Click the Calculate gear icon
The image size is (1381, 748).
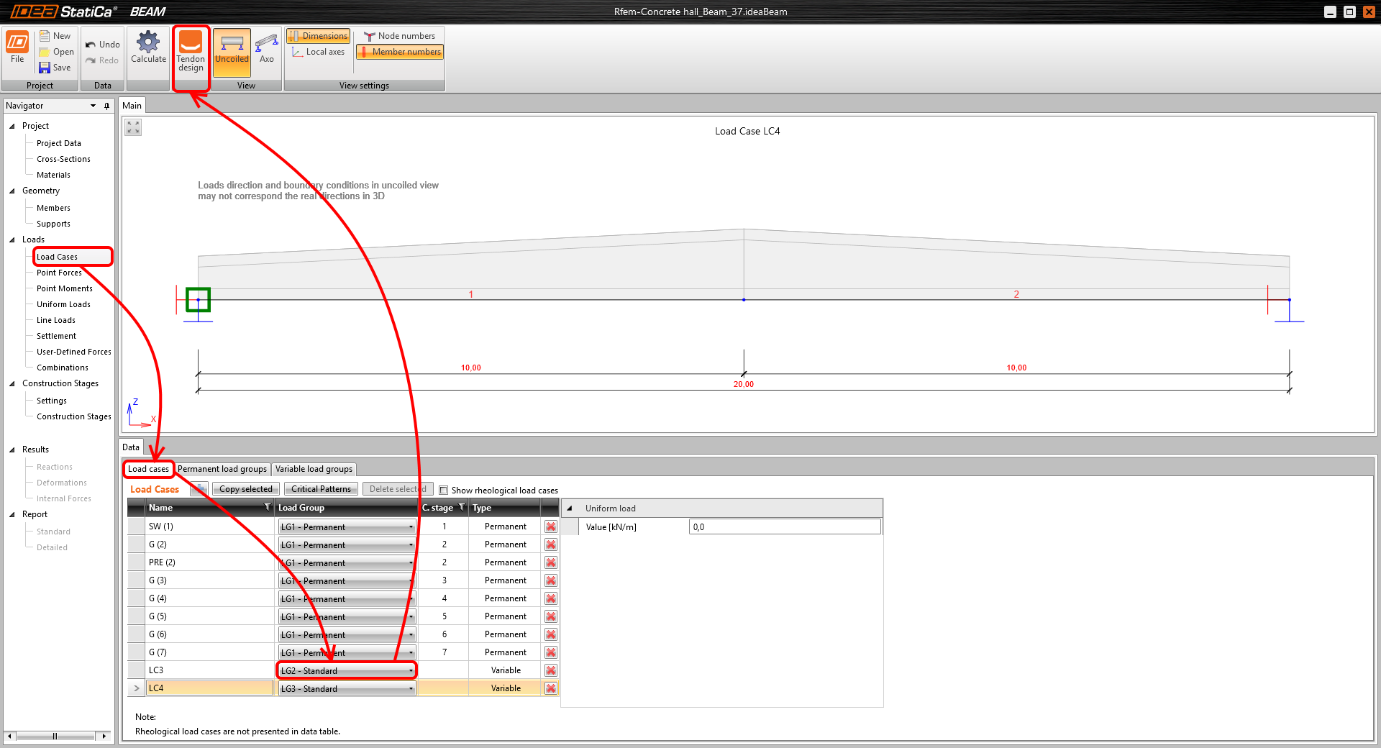click(148, 42)
